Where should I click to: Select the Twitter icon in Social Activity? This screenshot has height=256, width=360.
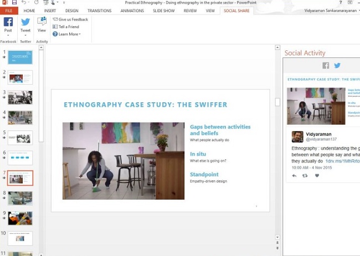337,66
